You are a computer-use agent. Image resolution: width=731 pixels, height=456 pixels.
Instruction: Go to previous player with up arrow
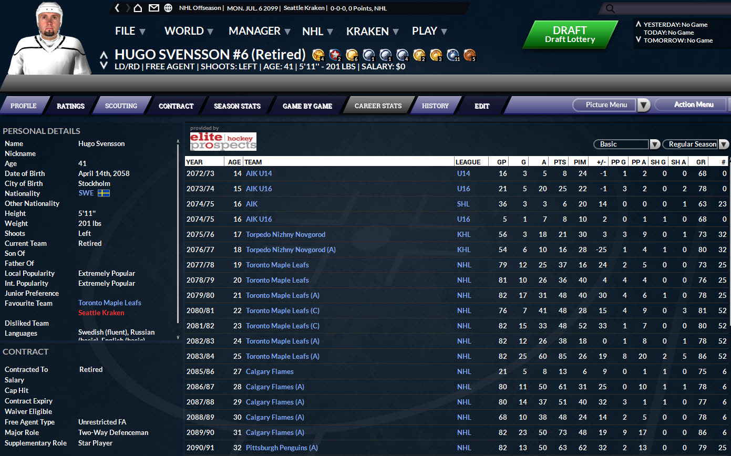[104, 55]
